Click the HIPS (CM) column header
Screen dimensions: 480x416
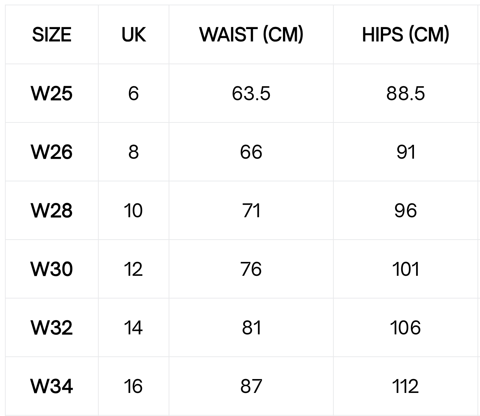coord(405,35)
